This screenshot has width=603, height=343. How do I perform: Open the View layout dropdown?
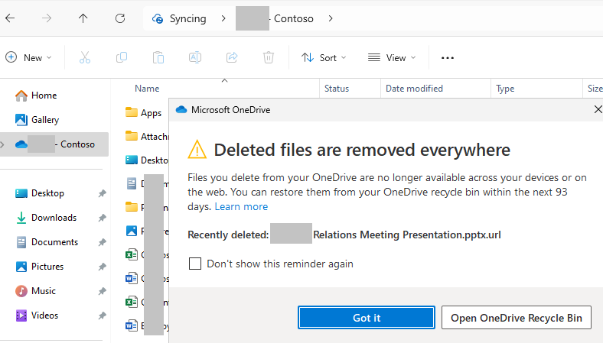pyautogui.click(x=392, y=57)
